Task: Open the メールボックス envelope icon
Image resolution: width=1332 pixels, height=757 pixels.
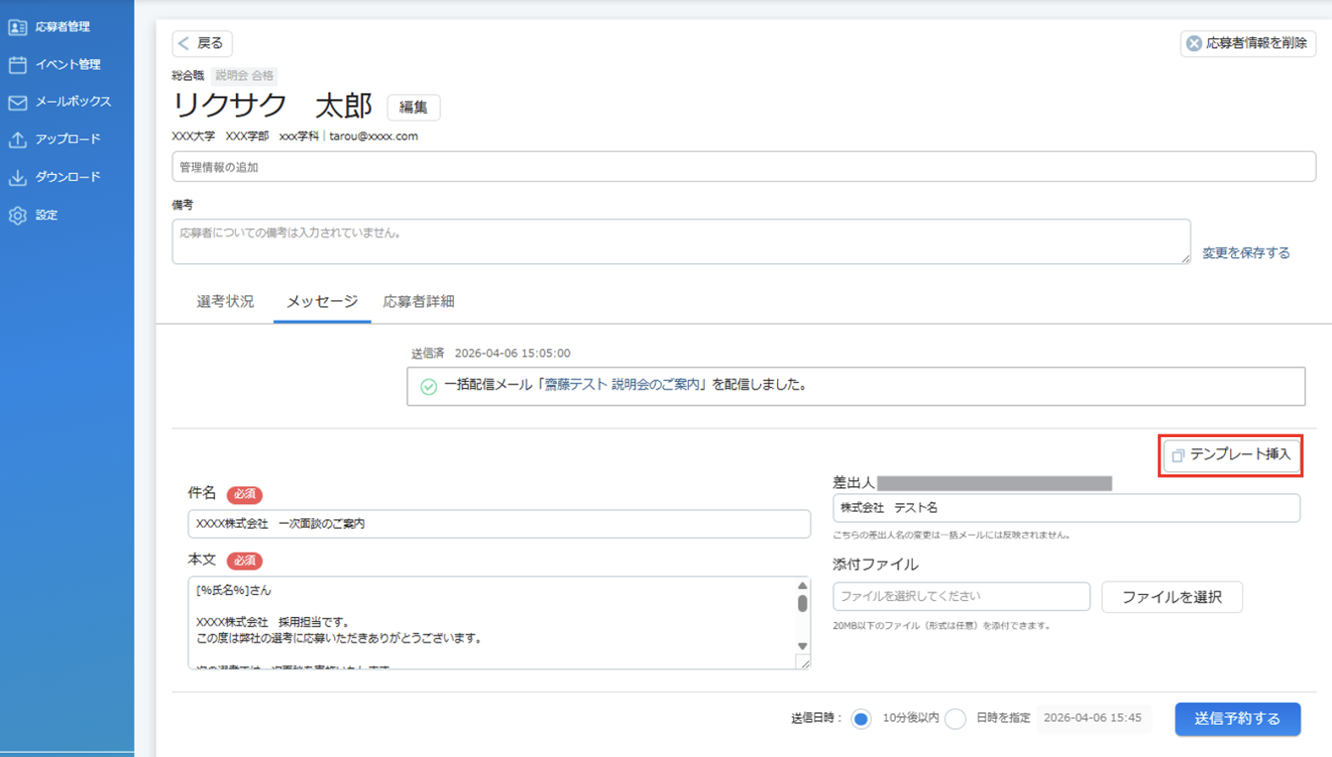Action: click(18, 102)
